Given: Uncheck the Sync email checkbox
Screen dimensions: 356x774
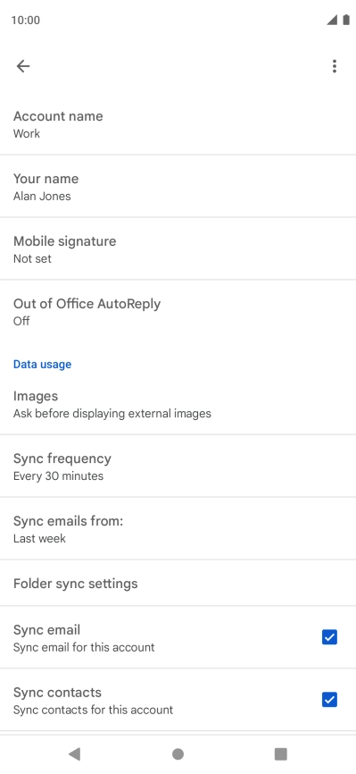Looking at the screenshot, I should [329, 637].
